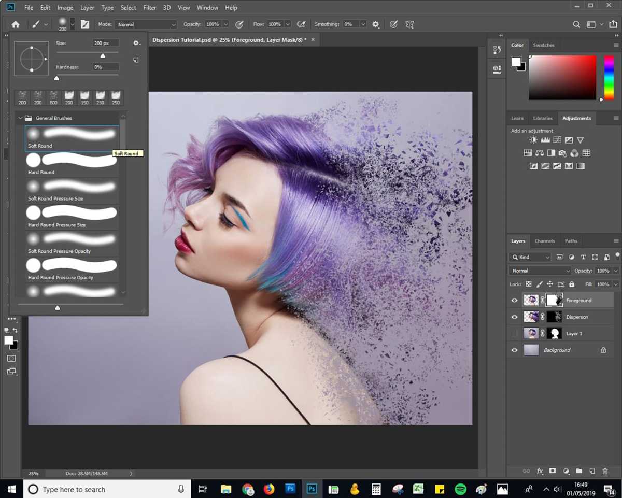Collapse the General Brushes folder
Image resolution: width=622 pixels, height=498 pixels.
(x=21, y=118)
